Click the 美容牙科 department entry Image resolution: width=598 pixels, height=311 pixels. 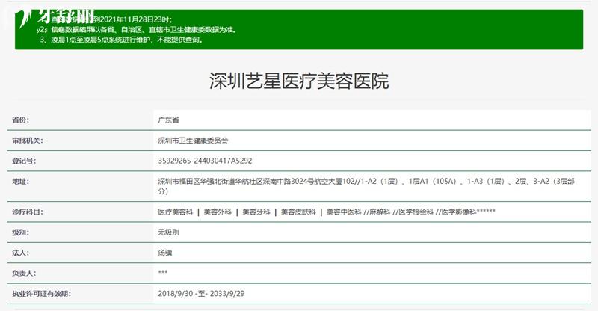[256, 212]
